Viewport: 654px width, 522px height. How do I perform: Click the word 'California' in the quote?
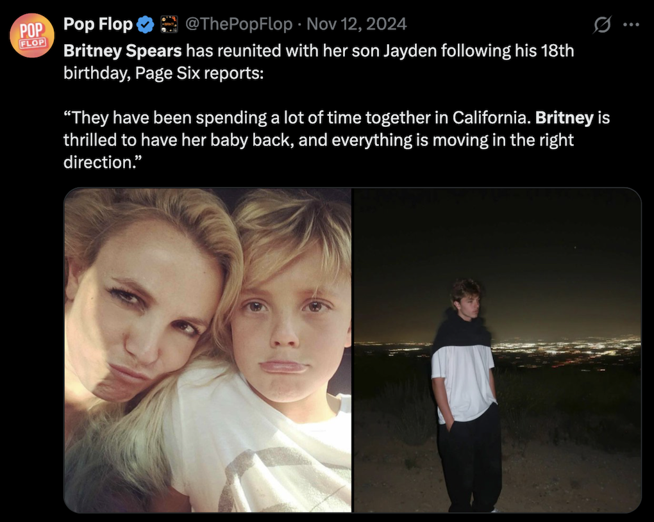coord(490,118)
